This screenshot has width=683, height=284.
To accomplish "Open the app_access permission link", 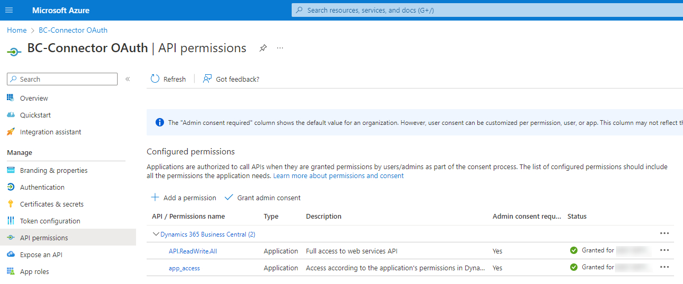I will coord(184,268).
